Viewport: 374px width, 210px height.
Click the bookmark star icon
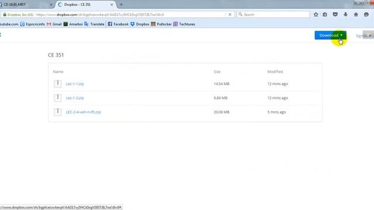[316, 15]
